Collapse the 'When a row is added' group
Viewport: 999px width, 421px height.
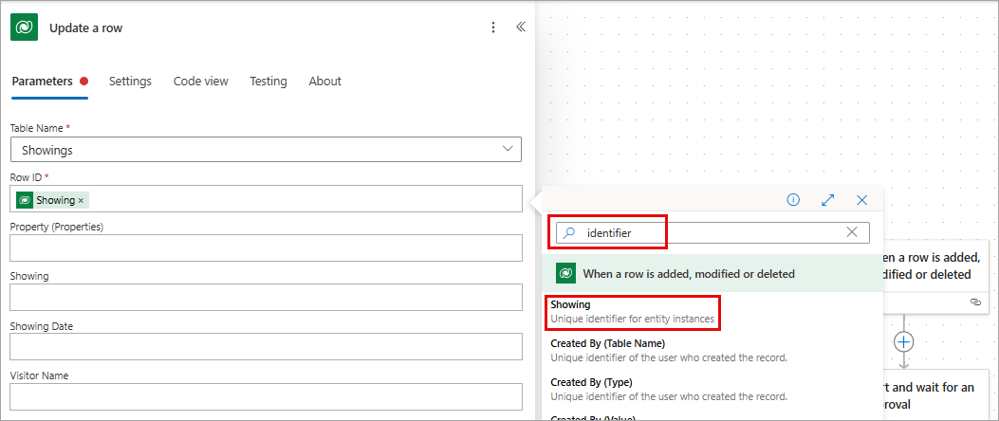point(712,273)
